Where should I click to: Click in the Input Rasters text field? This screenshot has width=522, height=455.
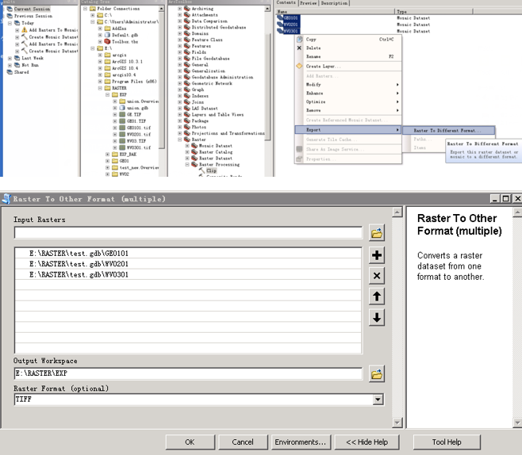188,232
